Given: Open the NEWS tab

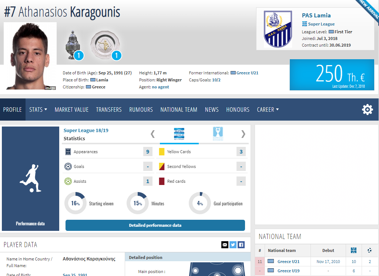Looking at the screenshot, I should (x=212, y=110).
